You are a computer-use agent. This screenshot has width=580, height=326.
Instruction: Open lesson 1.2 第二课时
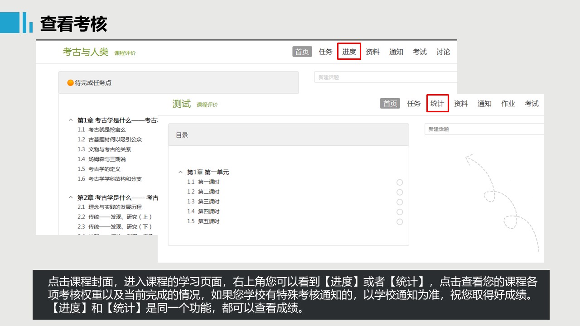[x=203, y=192]
